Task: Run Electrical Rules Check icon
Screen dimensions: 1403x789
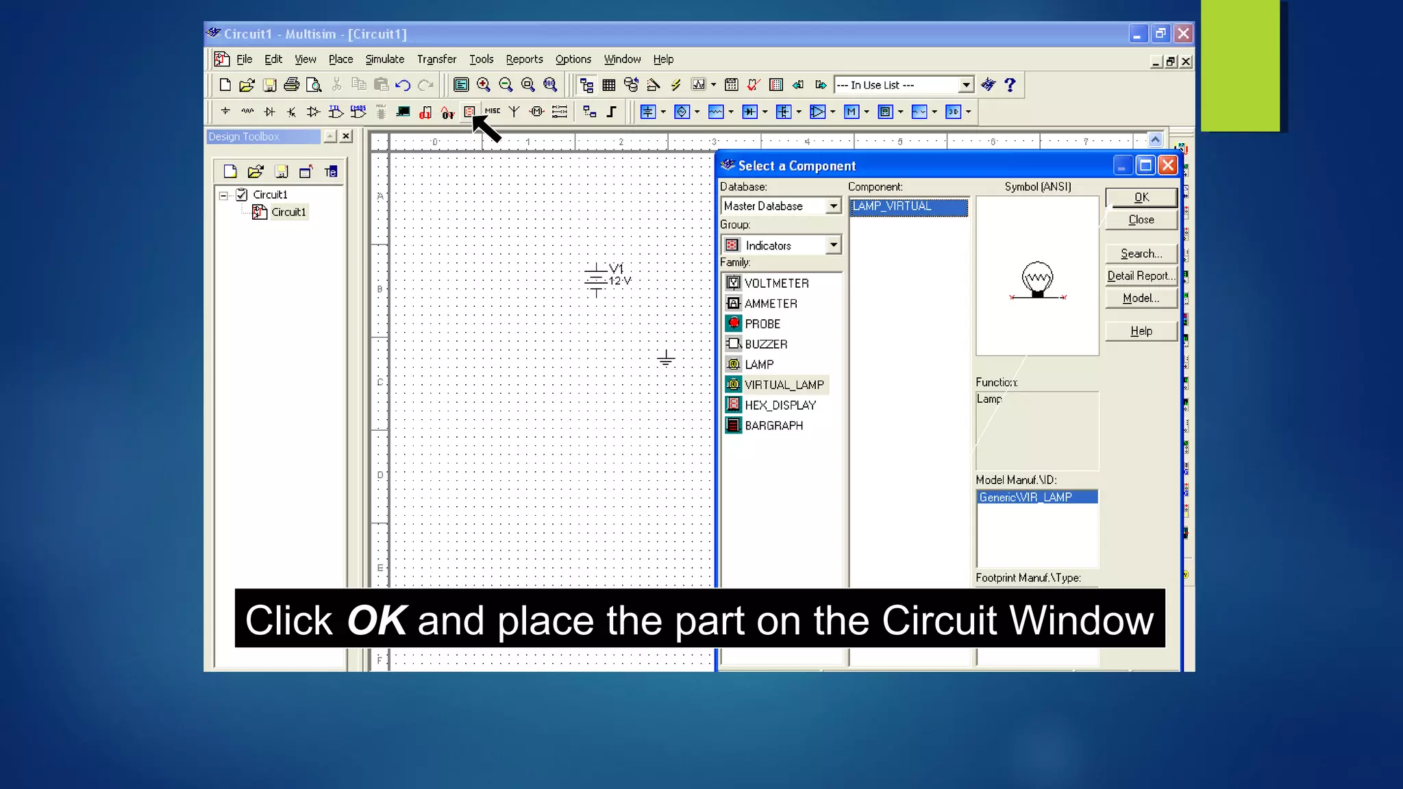Action: [x=754, y=85]
